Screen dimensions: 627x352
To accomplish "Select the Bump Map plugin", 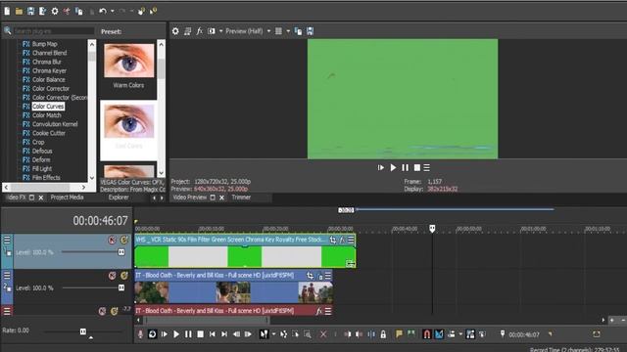I will click(x=44, y=44).
